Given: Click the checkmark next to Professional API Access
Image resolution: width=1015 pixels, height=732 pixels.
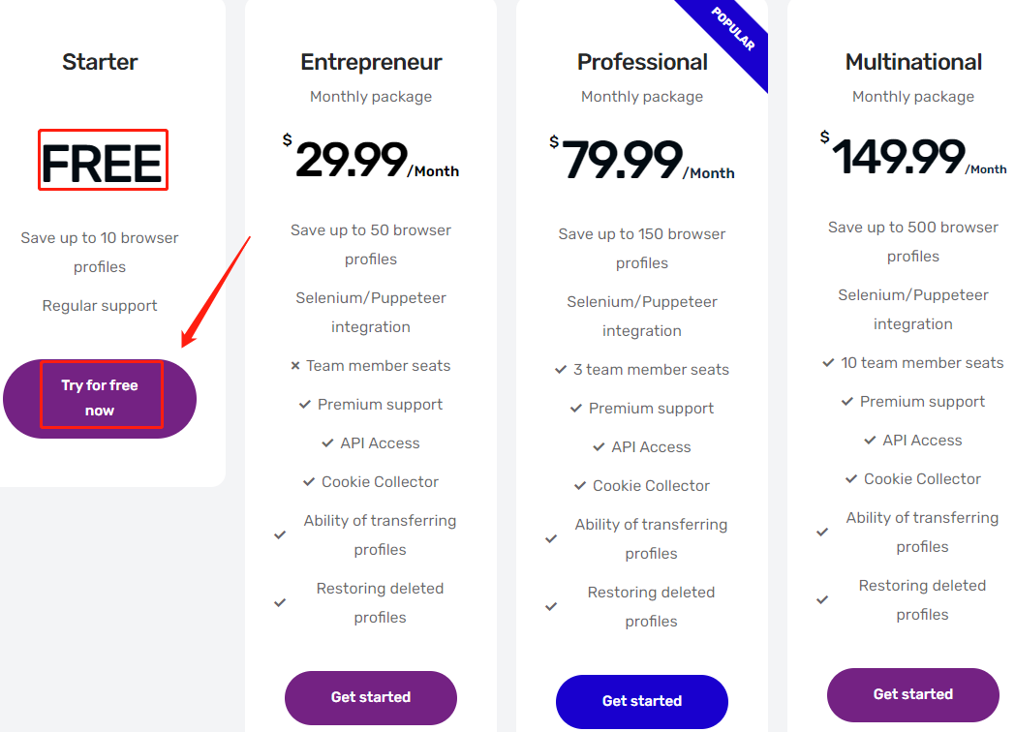Looking at the screenshot, I should [x=600, y=447].
